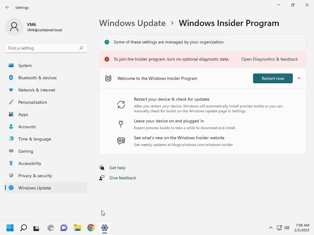
Task: Click Settings gear on taskbar
Action: (x=104, y=228)
